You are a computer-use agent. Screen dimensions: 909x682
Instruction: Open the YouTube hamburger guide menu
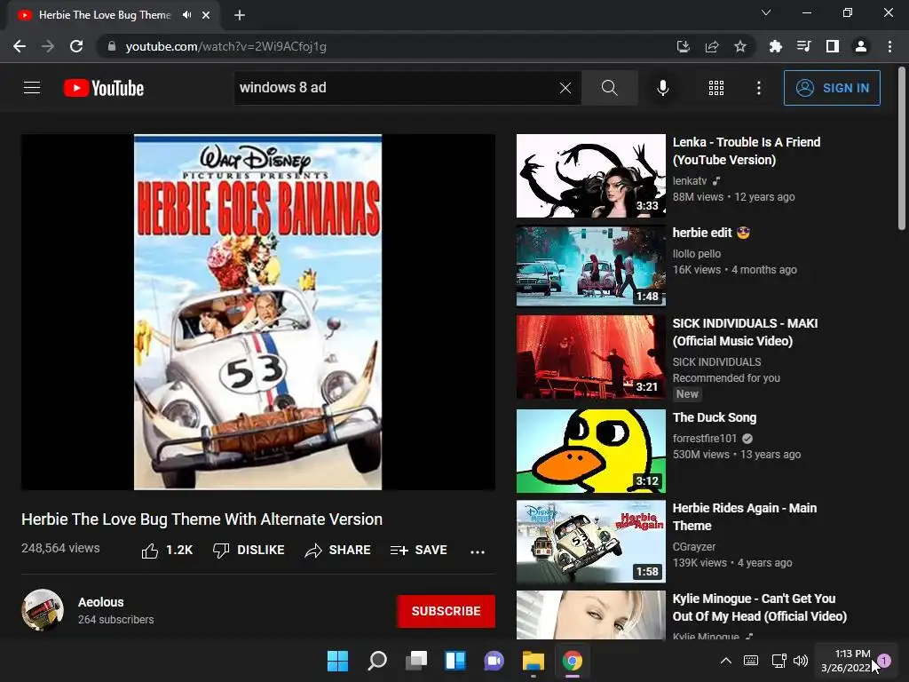(x=32, y=88)
